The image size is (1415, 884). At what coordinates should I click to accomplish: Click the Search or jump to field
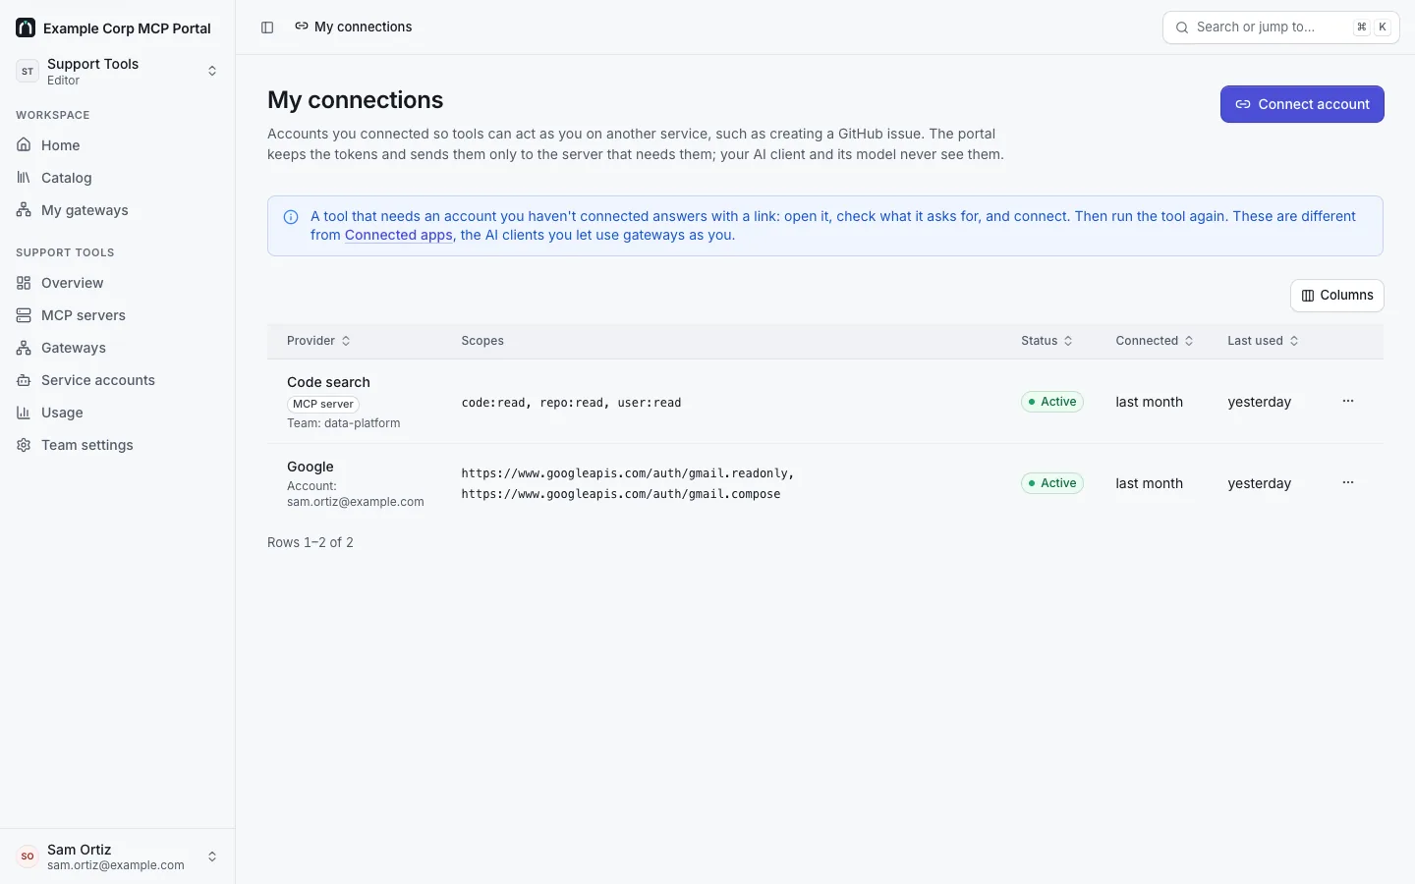pyautogui.click(x=1281, y=28)
